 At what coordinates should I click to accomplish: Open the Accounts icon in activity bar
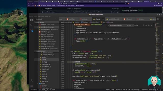click(x=32, y=81)
